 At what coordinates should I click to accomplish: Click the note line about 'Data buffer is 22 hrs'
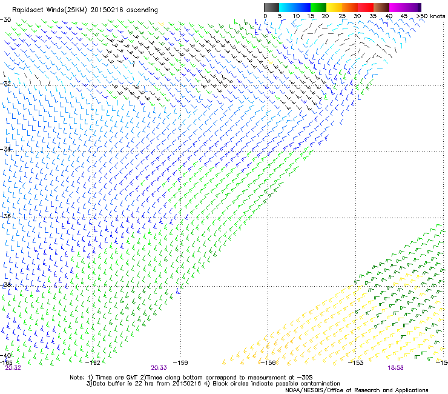pyautogui.click(x=213, y=384)
